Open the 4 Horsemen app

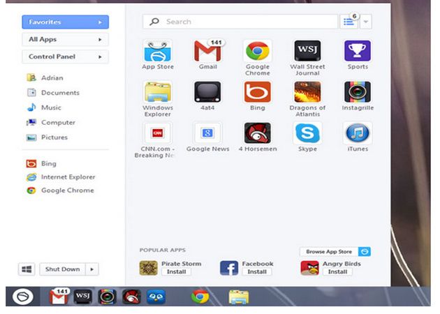click(x=257, y=133)
